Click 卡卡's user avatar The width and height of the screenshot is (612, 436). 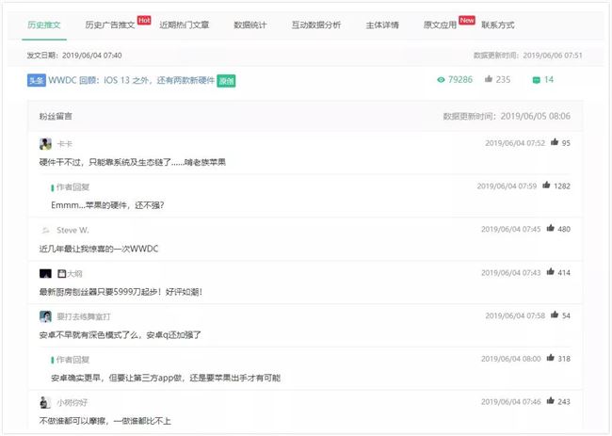click(45, 144)
